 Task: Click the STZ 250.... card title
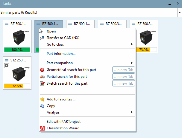[x=18, y=60]
